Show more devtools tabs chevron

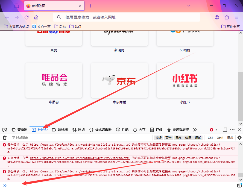tap(195, 130)
